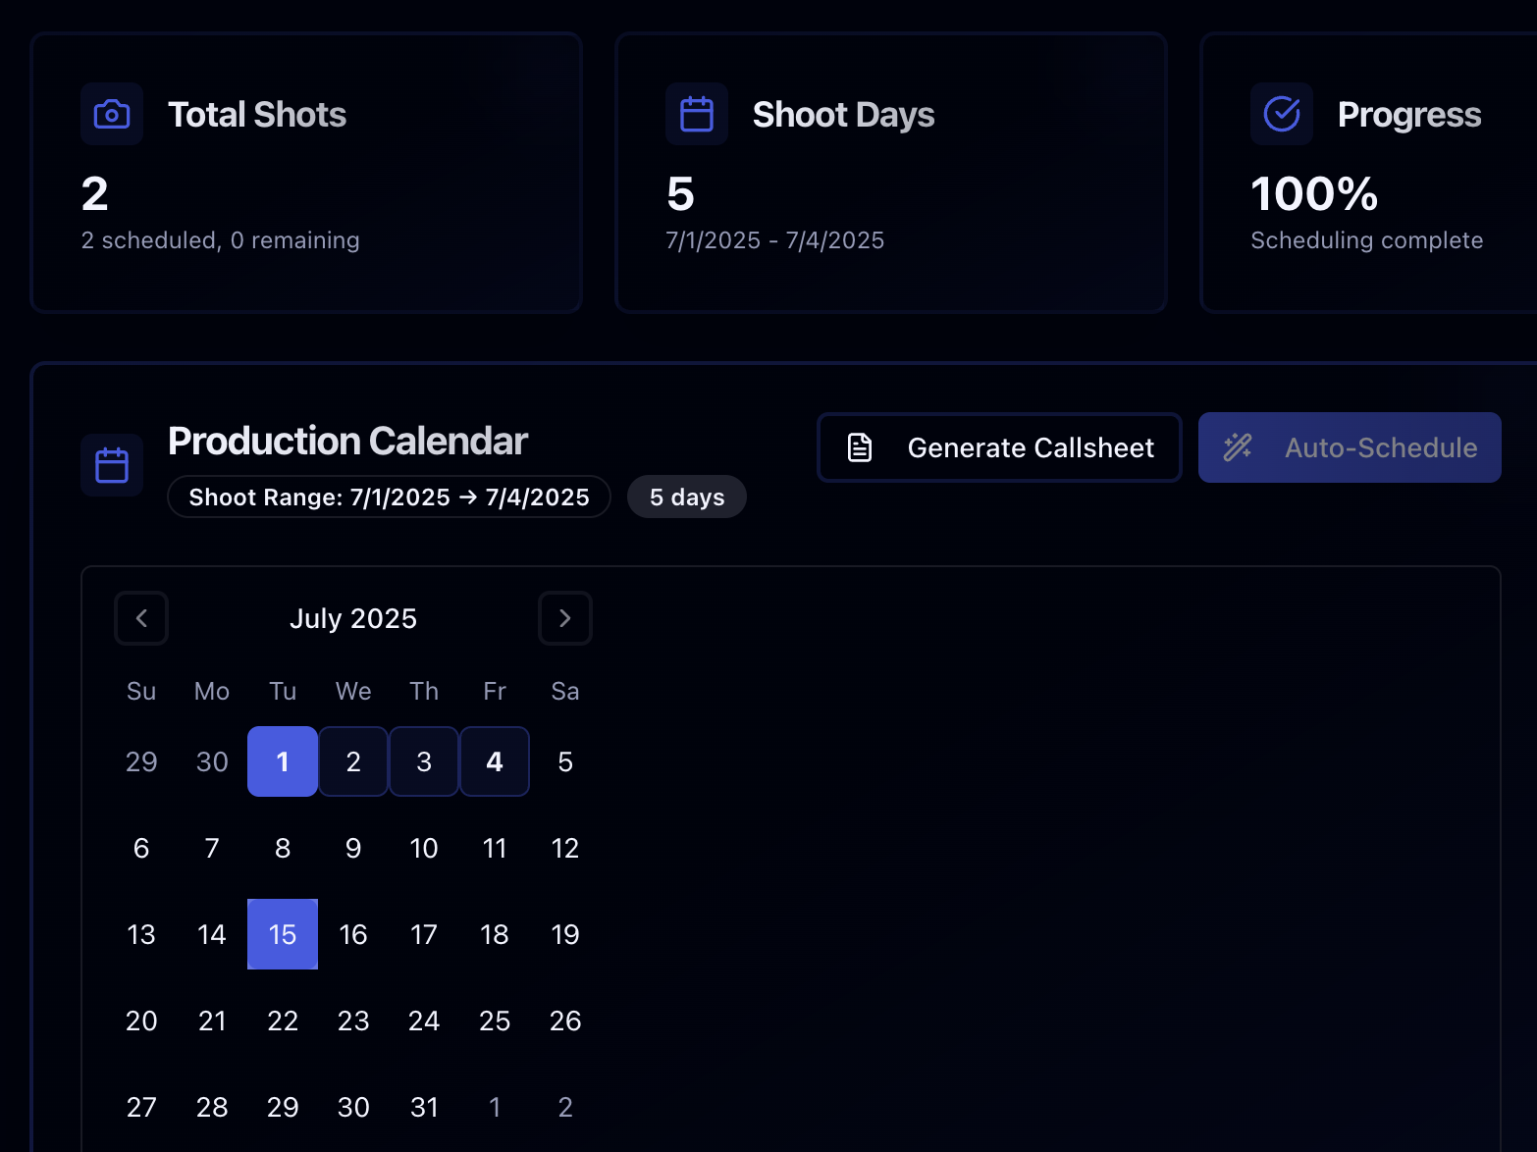
Task: Choose July 7 on the calendar
Action: (212, 848)
